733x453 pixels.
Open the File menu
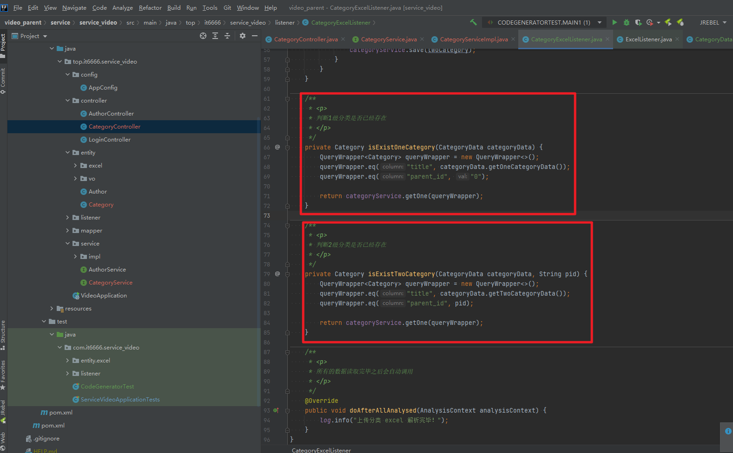coord(18,7)
